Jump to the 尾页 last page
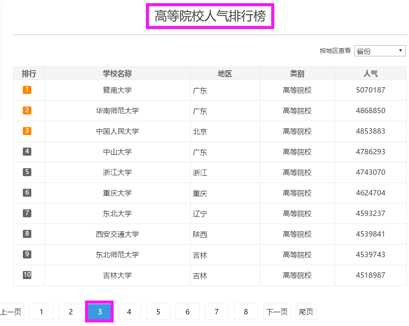 [306, 312]
